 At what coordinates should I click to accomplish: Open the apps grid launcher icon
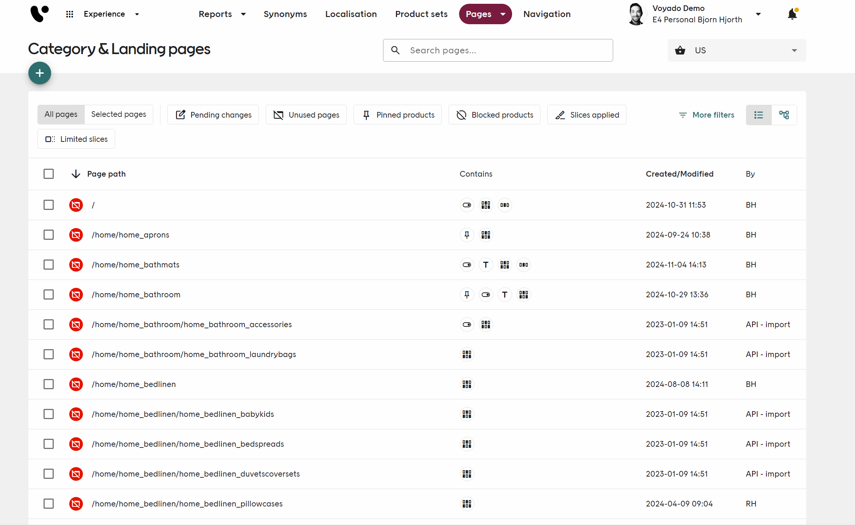[69, 14]
